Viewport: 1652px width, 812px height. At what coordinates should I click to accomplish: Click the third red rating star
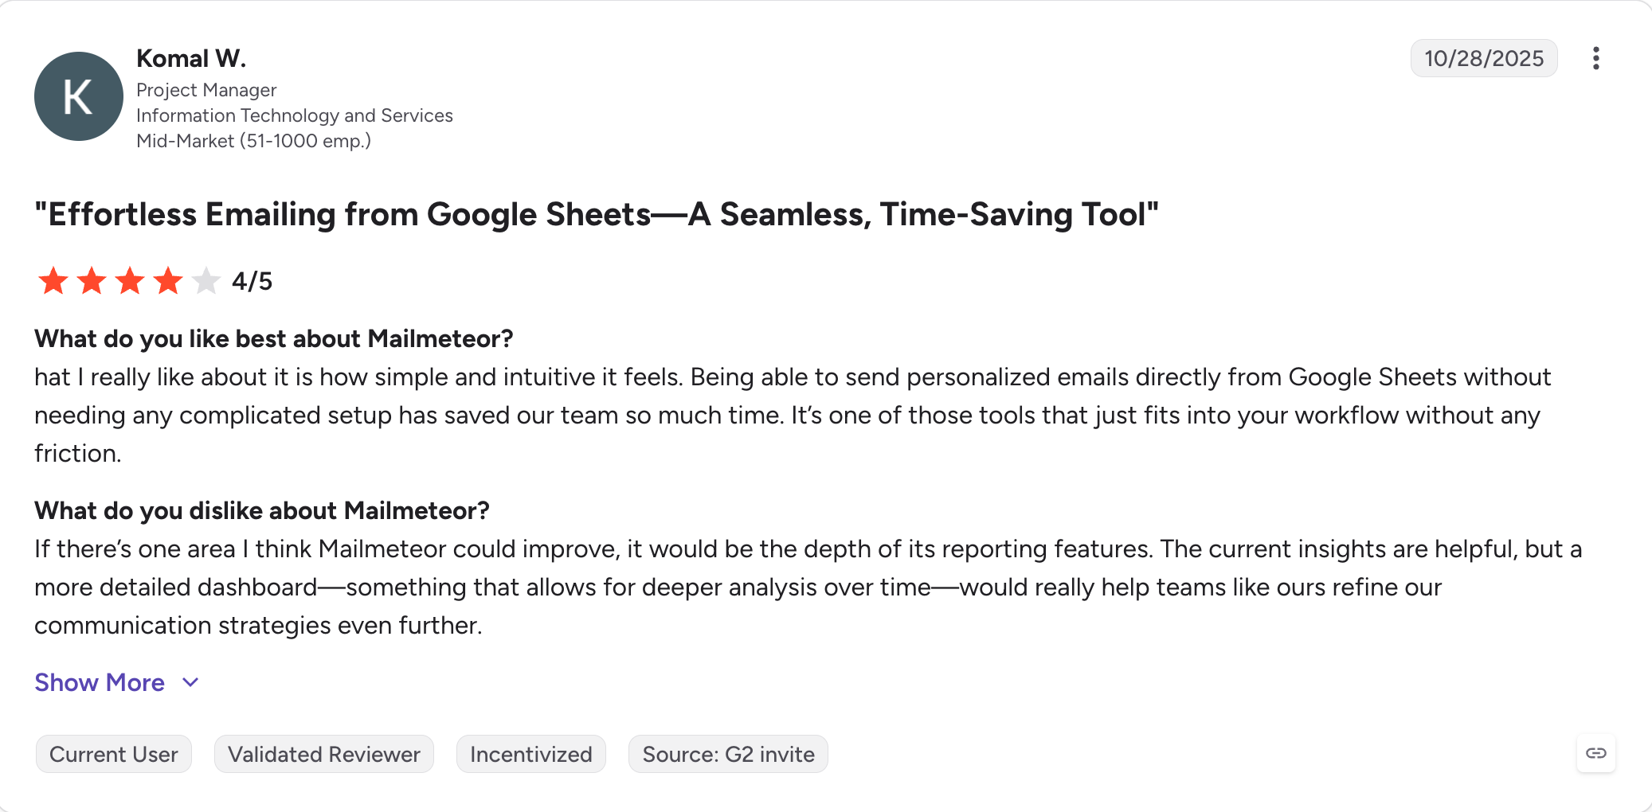130,281
